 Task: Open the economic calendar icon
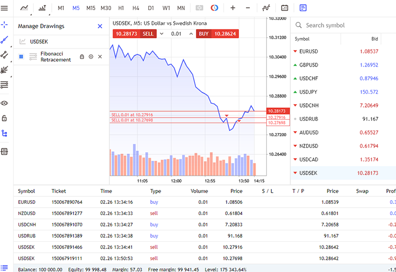[x=285, y=8]
